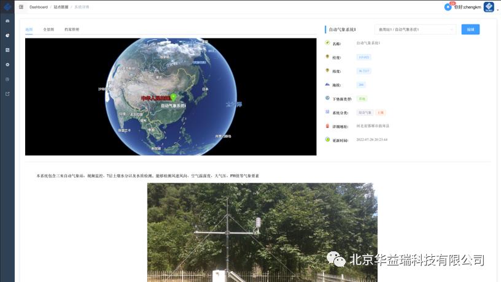Viewport: 501px width, 282px height.
Task: Expand the user avatar dropdown arrow
Action: click(x=496, y=10)
